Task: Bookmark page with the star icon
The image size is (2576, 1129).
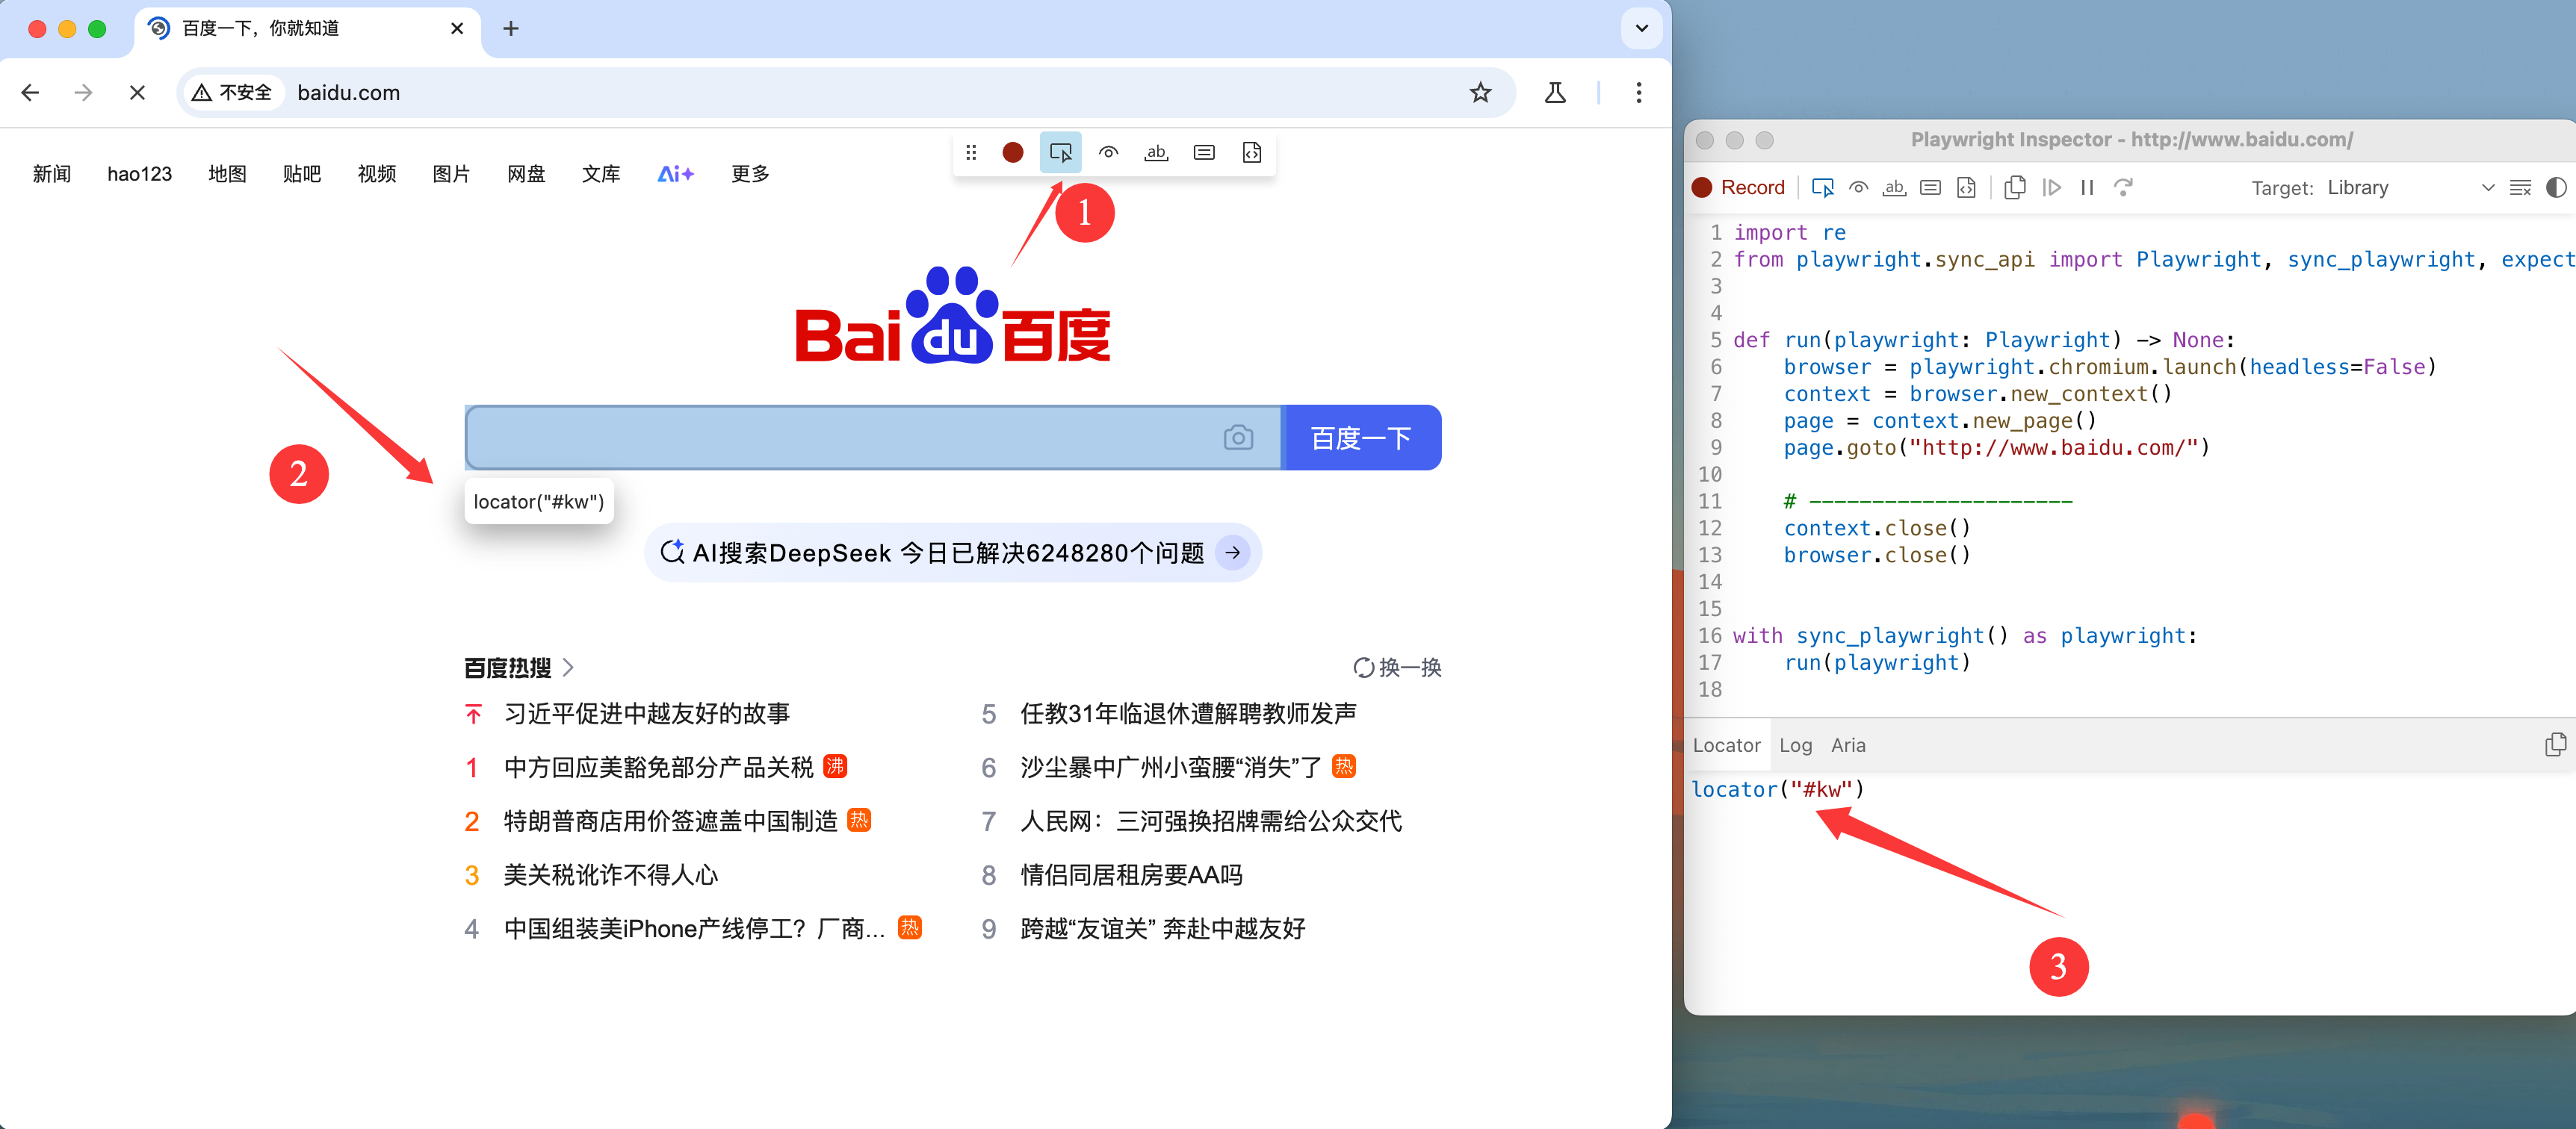Action: click(x=1480, y=93)
